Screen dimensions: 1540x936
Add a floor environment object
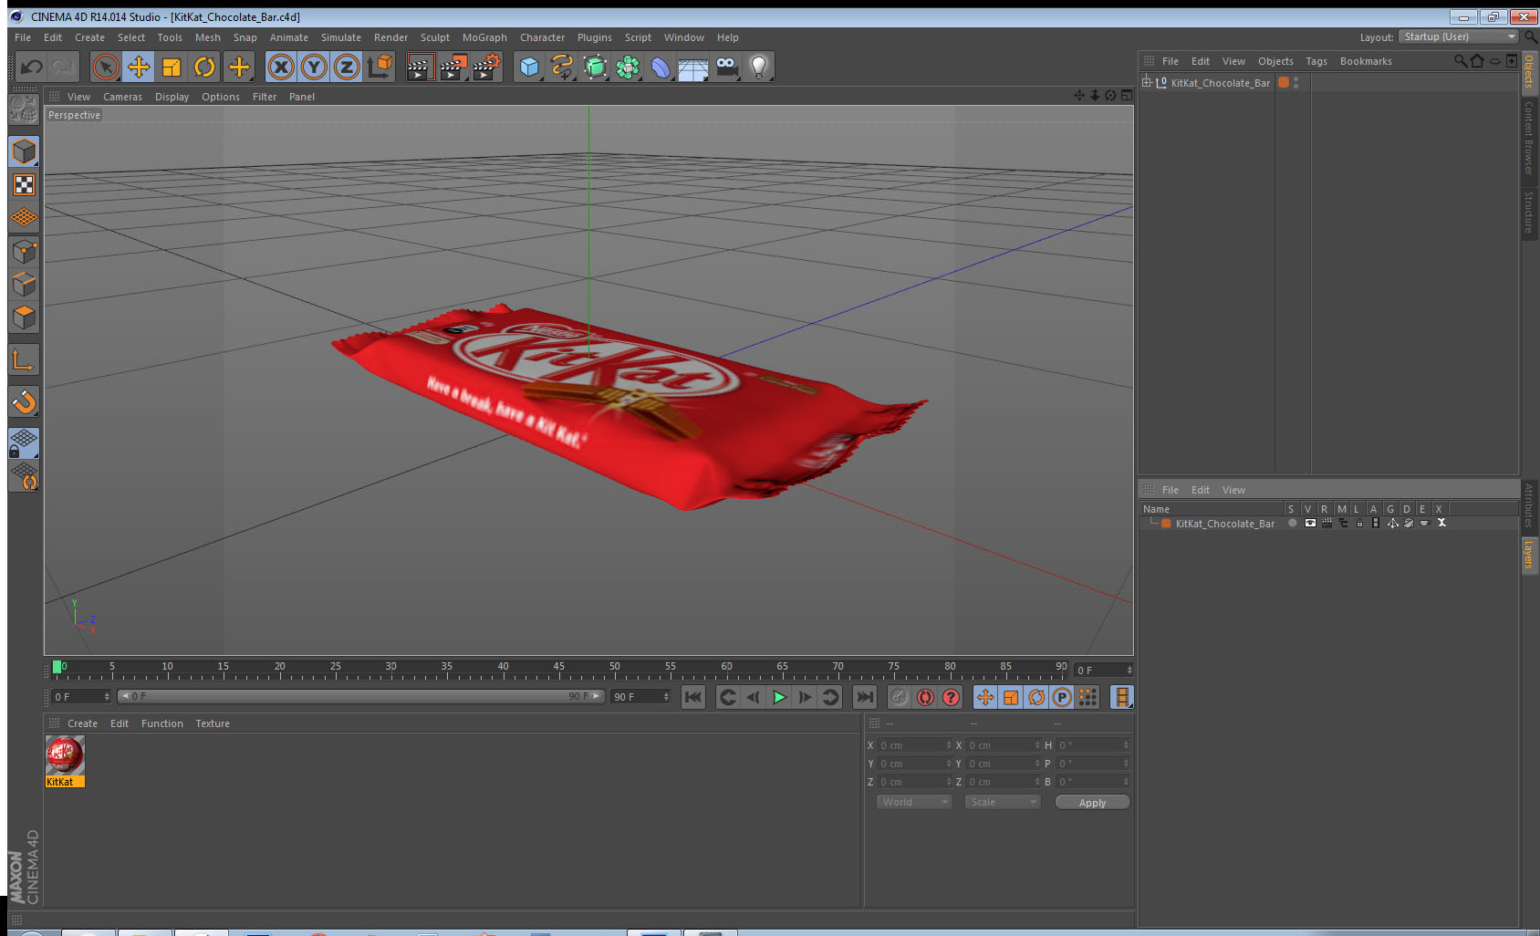[x=693, y=68]
